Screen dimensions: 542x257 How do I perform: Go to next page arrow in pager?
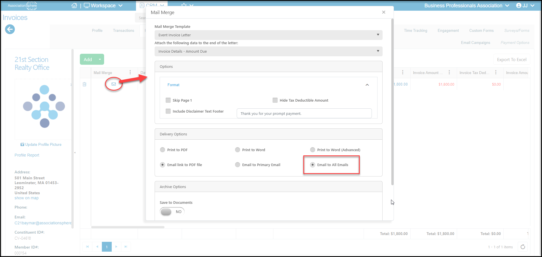(116, 247)
